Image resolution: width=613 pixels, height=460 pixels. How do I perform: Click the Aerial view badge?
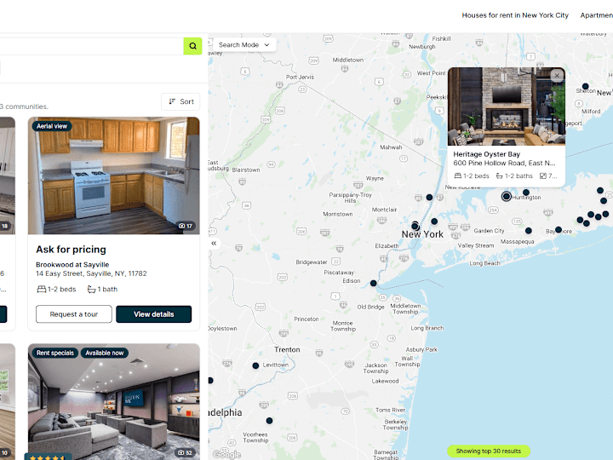52,126
